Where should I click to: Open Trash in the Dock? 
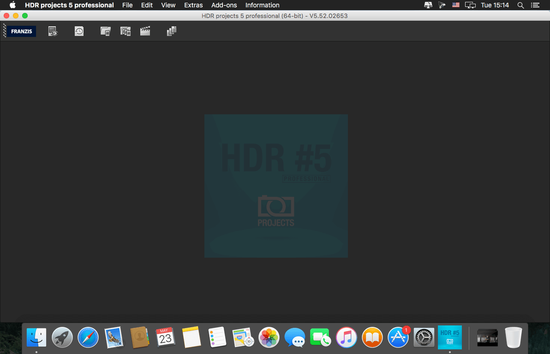click(x=514, y=337)
